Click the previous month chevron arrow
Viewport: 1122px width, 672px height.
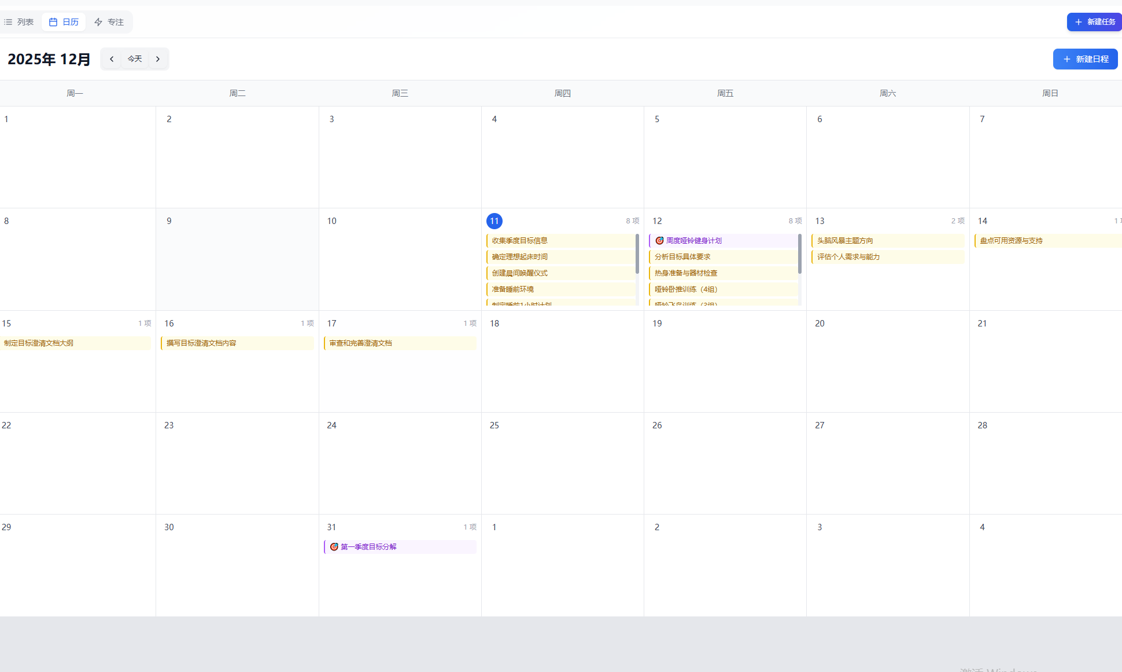click(x=112, y=59)
